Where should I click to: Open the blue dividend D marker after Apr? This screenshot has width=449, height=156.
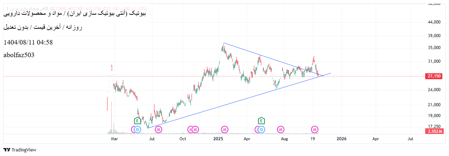pyautogui.click(x=261, y=129)
